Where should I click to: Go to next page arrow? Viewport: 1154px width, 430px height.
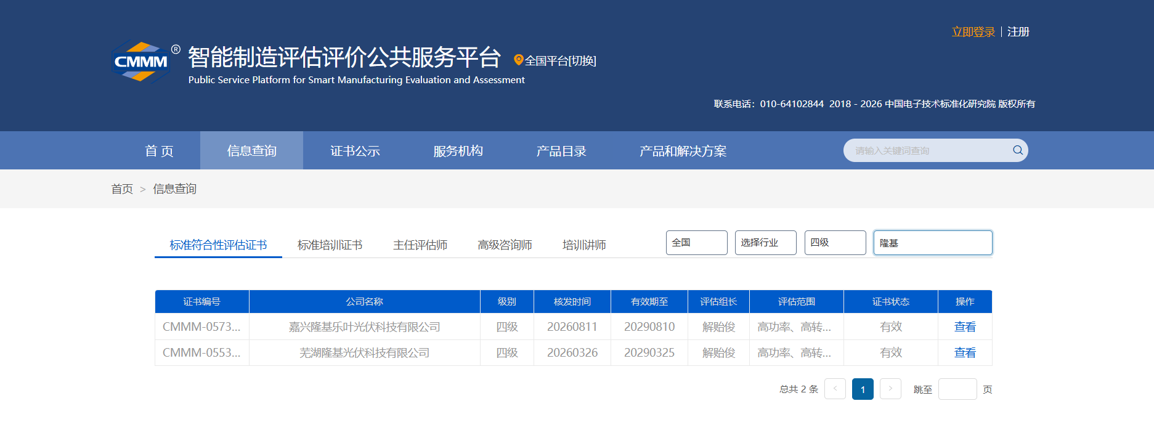[890, 389]
